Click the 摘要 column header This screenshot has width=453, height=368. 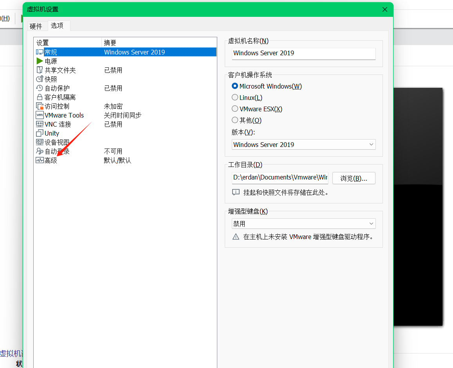click(110, 43)
